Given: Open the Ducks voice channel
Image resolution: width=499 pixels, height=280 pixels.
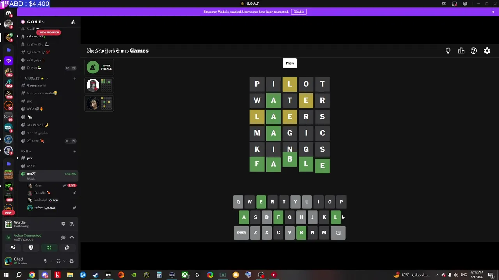Looking at the screenshot, I should (x=48, y=68).
